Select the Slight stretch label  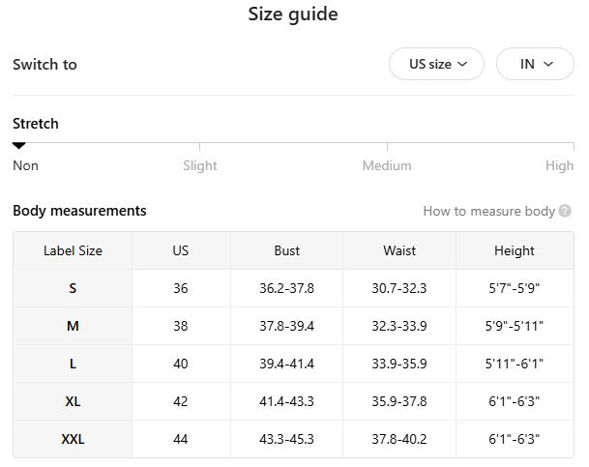pos(200,165)
